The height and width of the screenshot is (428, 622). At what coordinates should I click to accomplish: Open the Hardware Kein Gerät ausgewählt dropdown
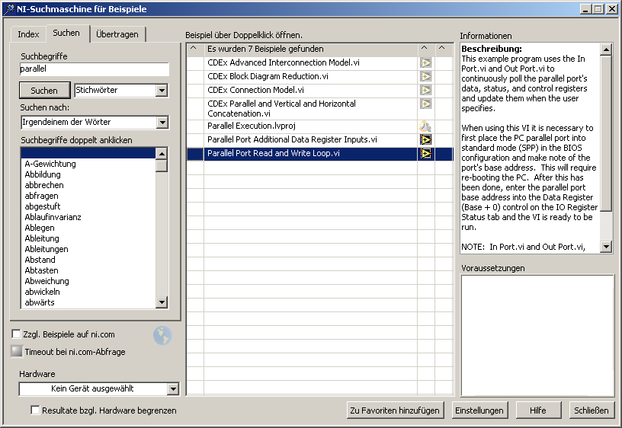coord(173,389)
